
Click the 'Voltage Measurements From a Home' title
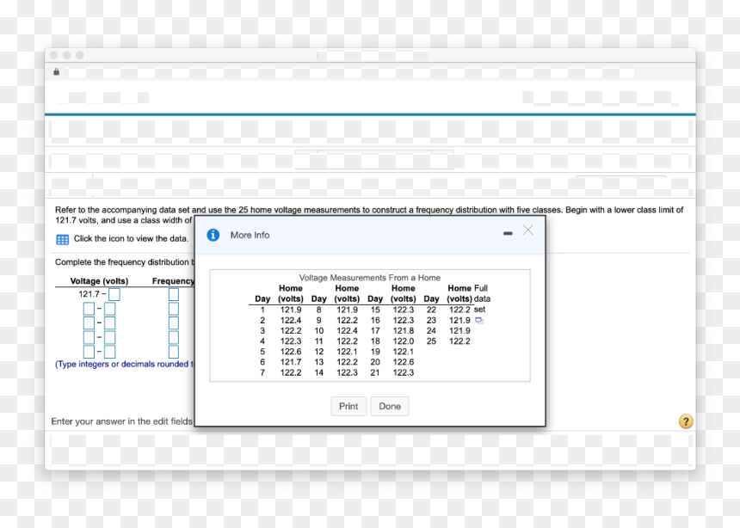(x=369, y=278)
